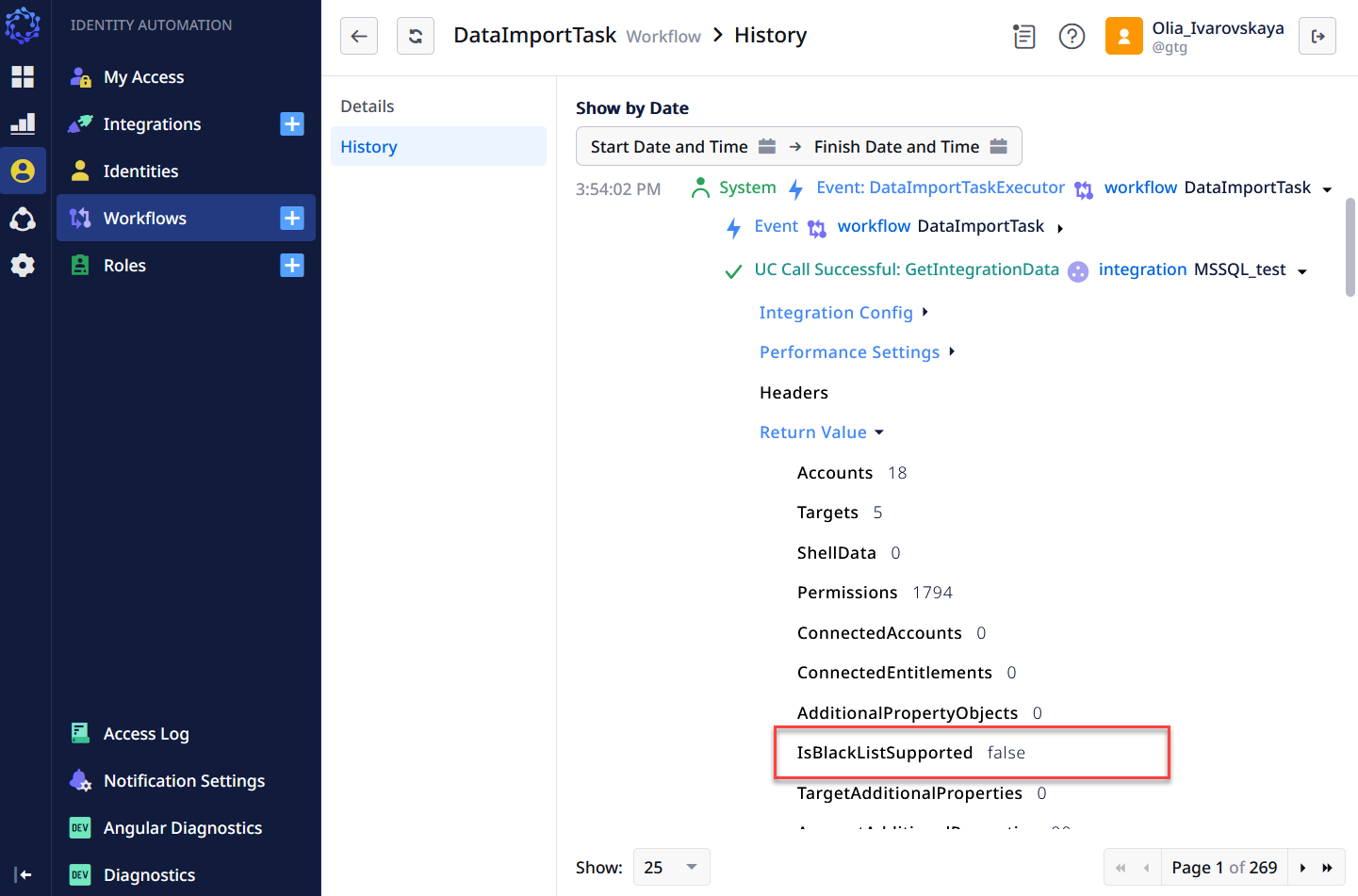Open the organization nodes rail icon

pyautogui.click(x=23, y=219)
